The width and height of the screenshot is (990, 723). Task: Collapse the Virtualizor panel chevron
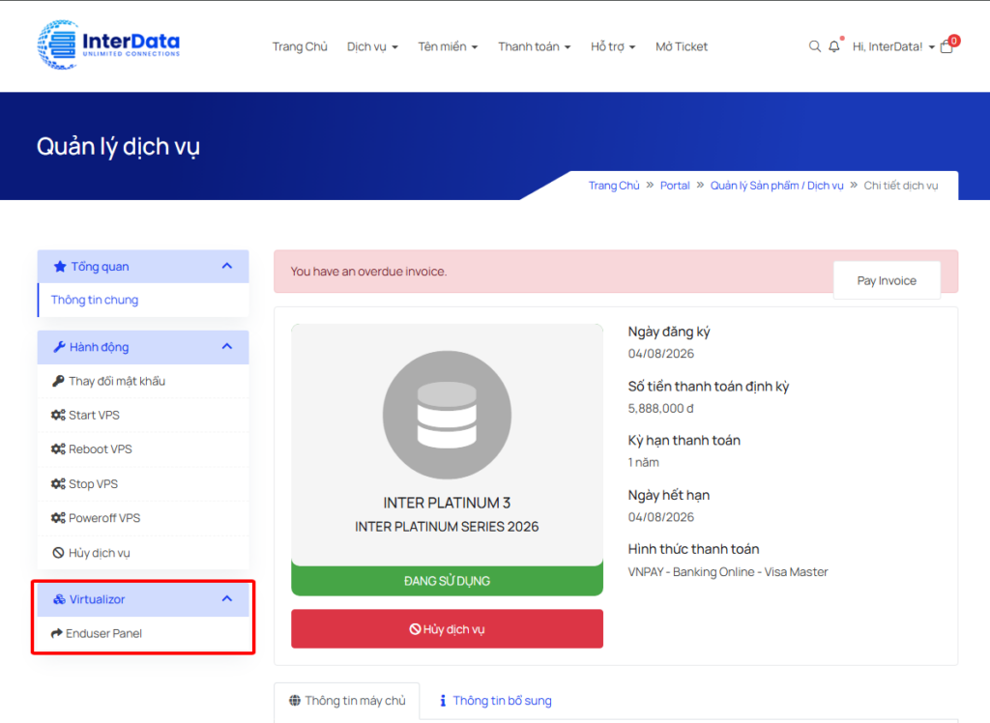(227, 598)
